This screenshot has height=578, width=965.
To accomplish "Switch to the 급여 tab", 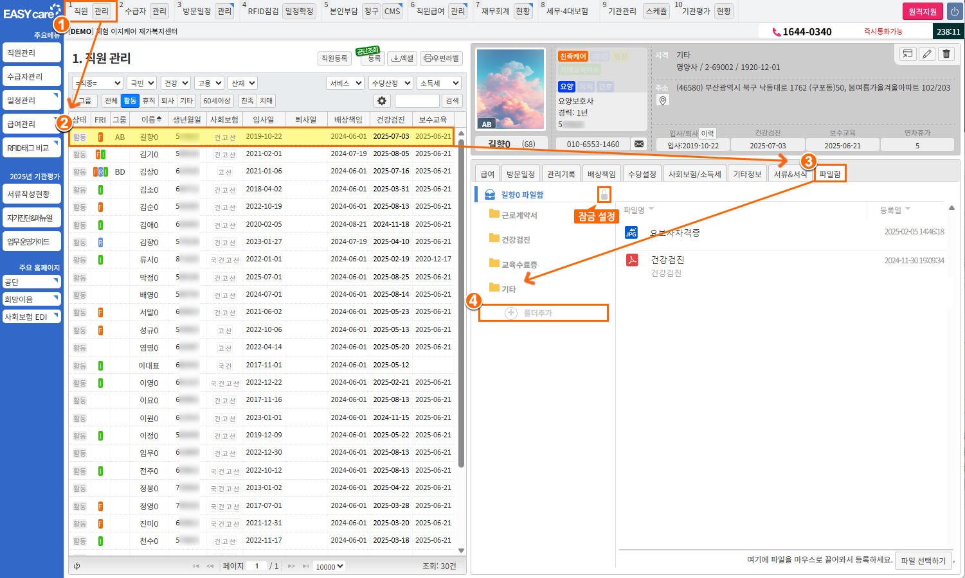I will (x=487, y=174).
